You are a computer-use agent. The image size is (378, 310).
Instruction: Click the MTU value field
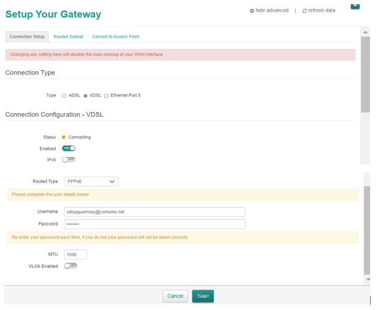click(x=75, y=254)
